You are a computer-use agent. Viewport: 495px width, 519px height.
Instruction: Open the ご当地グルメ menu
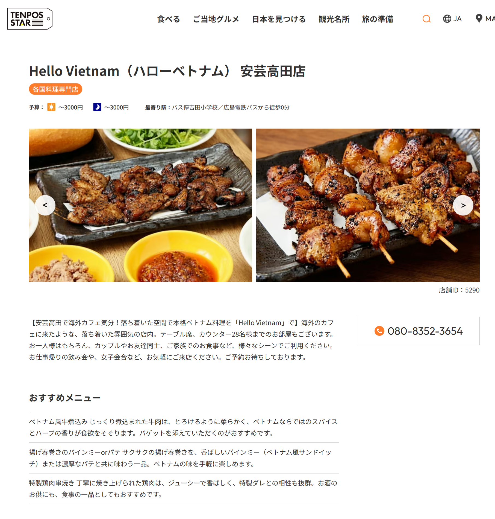point(216,19)
